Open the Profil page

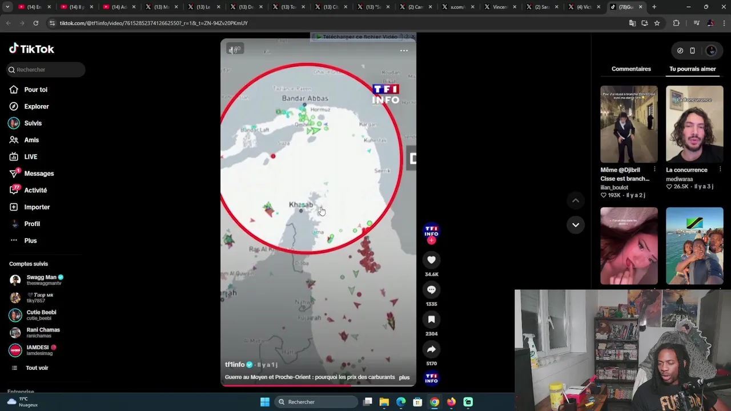[x=32, y=224]
